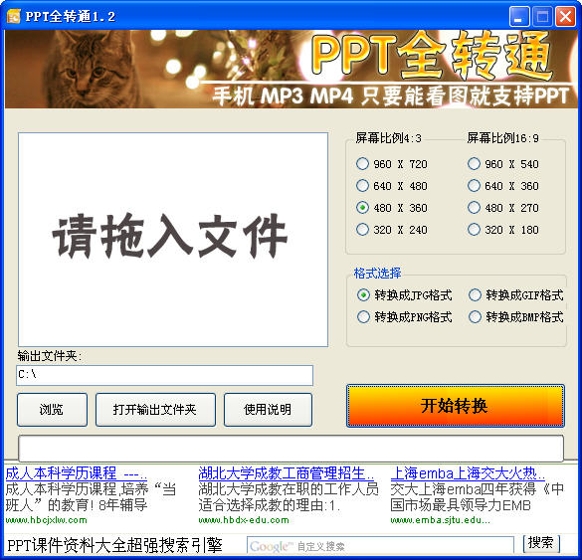The width and height of the screenshot is (582, 560).
Task: Start conversion with 开始转换 button
Action: point(456,406)
